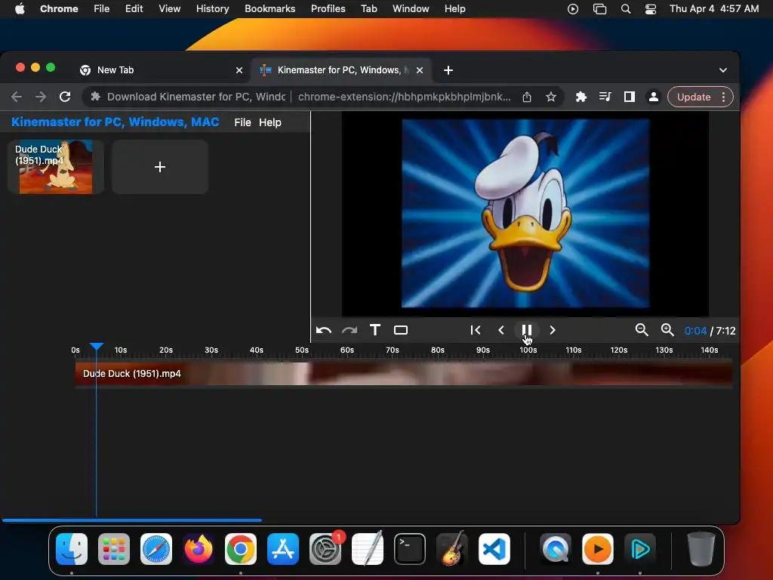The height and width of the screenshot is (580, 773).
Task: Open the Bookmarks menu in menu bar
Action: click(269, 8)
